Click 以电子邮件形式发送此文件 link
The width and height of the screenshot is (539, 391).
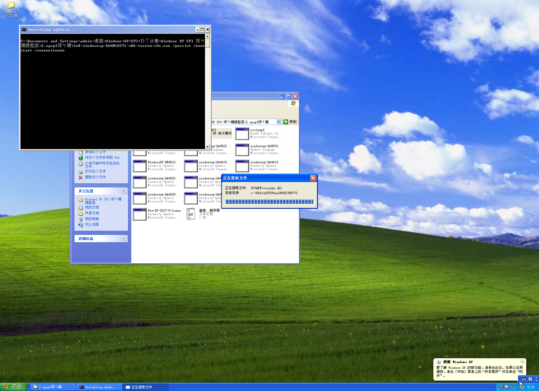tap(102, 165)
